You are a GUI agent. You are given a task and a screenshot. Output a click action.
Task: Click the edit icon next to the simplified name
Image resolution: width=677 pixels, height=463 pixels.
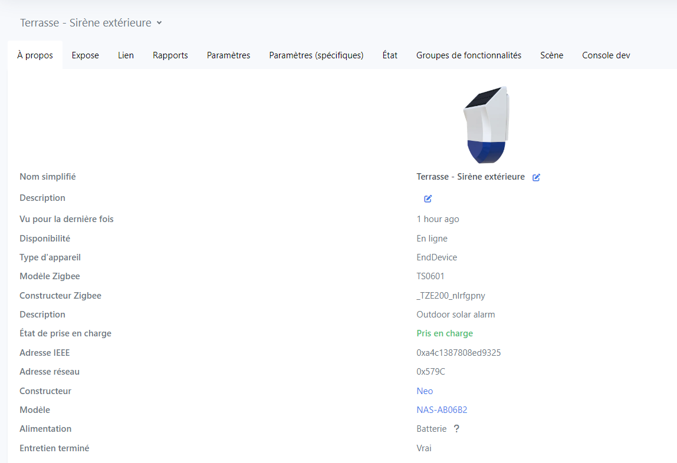tap(536, 177)
